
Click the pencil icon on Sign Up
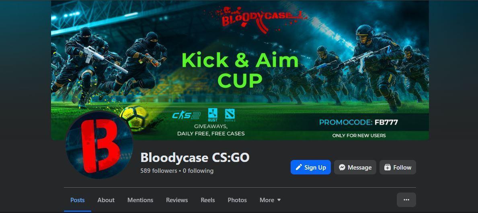299,167
